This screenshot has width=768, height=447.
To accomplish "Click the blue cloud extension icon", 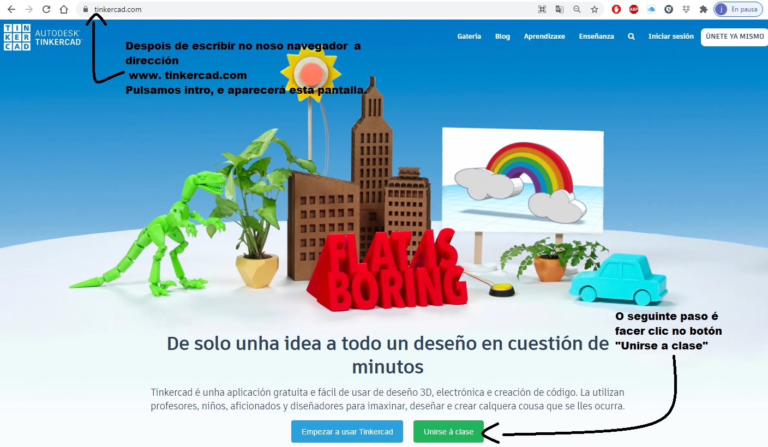I will tap(651, 9).
